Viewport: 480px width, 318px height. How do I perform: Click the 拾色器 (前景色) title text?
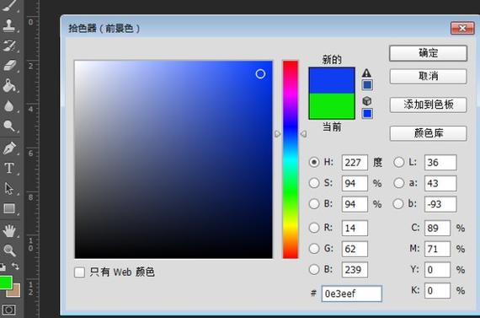(x=104, y=29)
